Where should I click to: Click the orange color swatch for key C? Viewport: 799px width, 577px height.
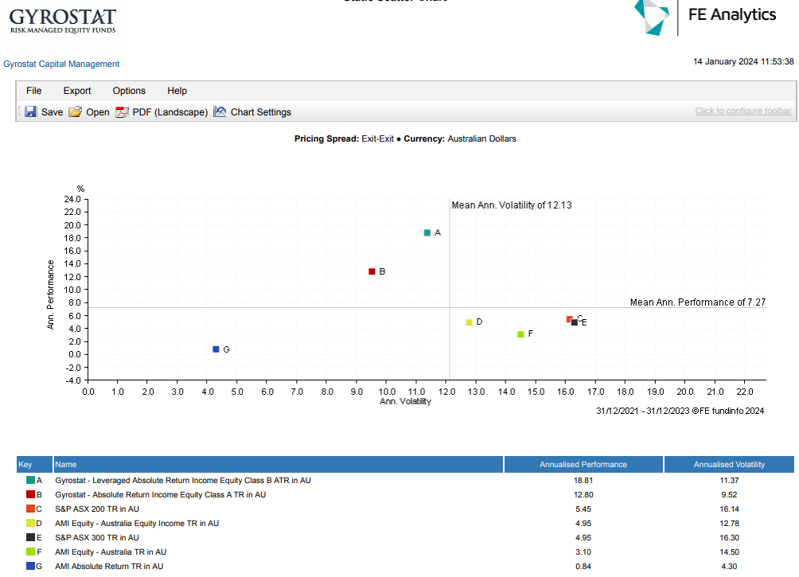tap(30, 509)
